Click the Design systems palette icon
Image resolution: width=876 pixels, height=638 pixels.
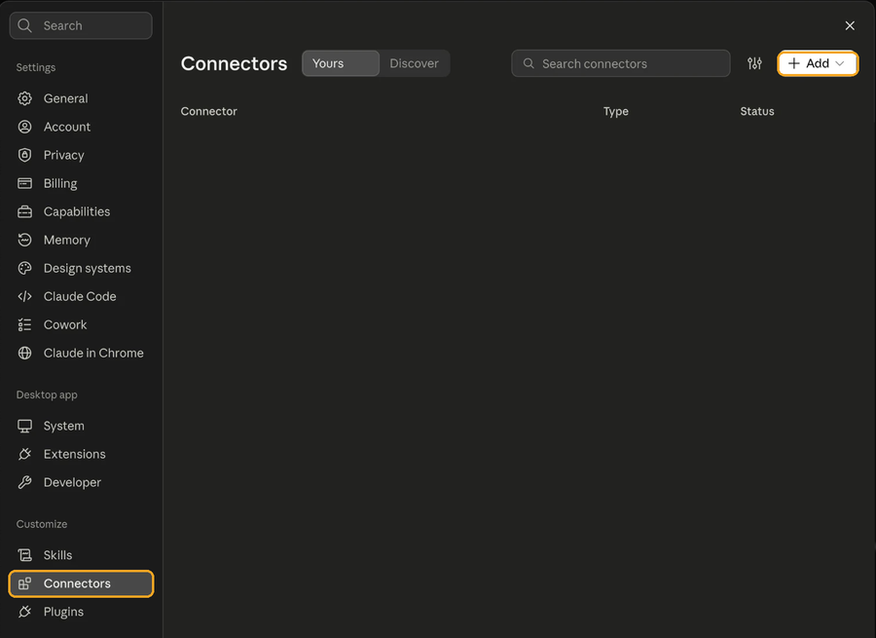coord(24,269)
